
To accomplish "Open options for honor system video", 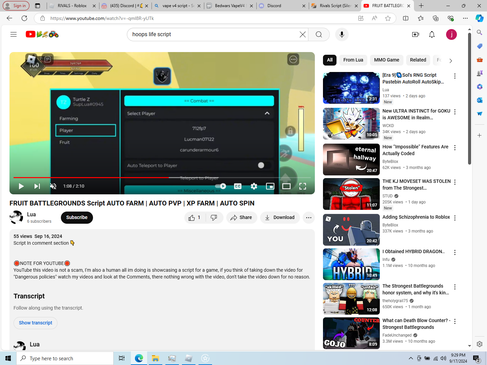I will point(455,287).
